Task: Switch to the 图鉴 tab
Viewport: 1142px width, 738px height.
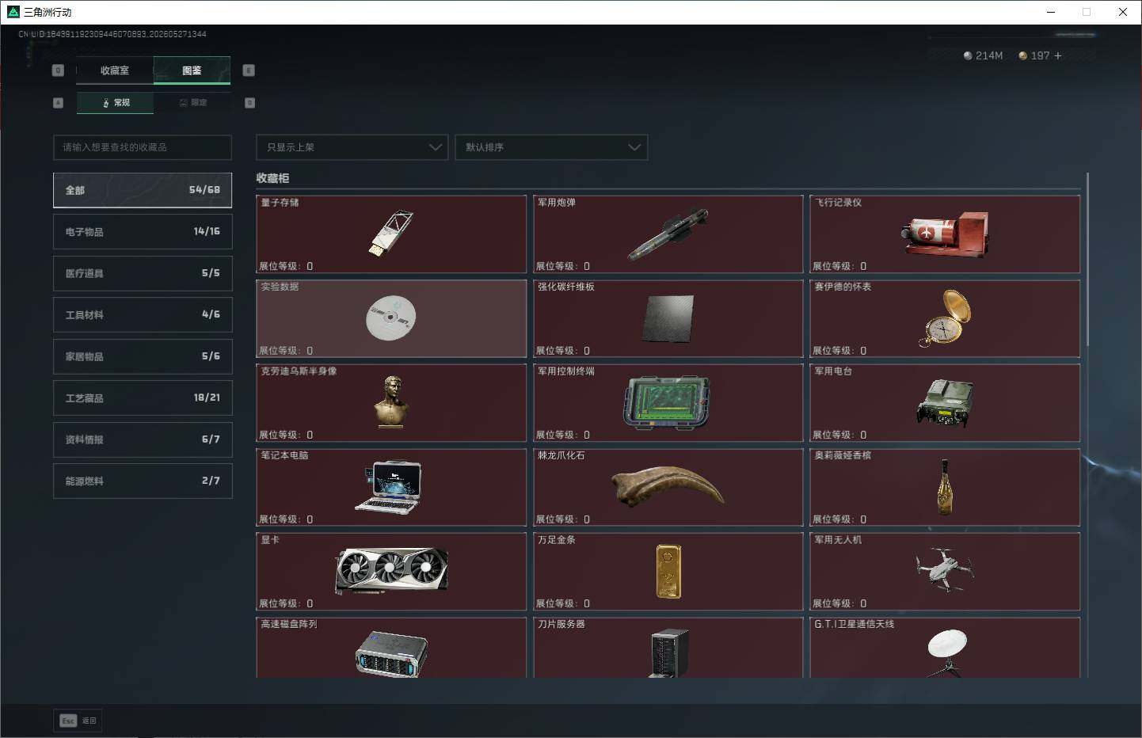Action: click(x=192, y=70)
